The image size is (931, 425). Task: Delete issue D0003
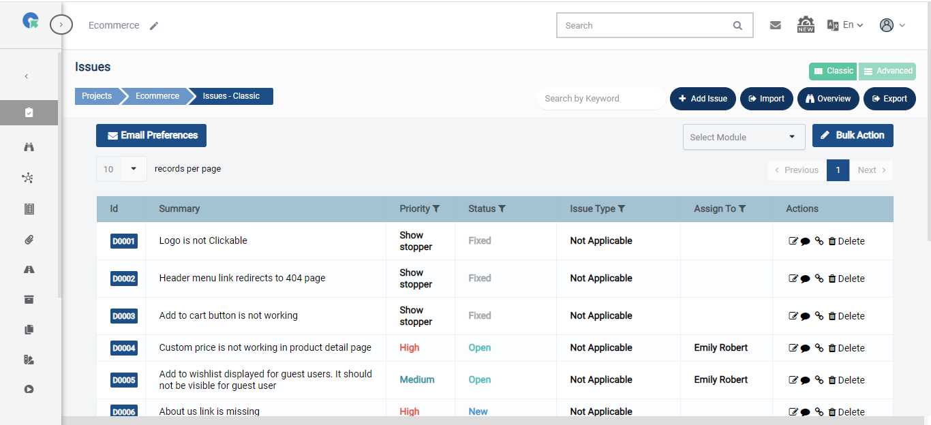point(846,316)
